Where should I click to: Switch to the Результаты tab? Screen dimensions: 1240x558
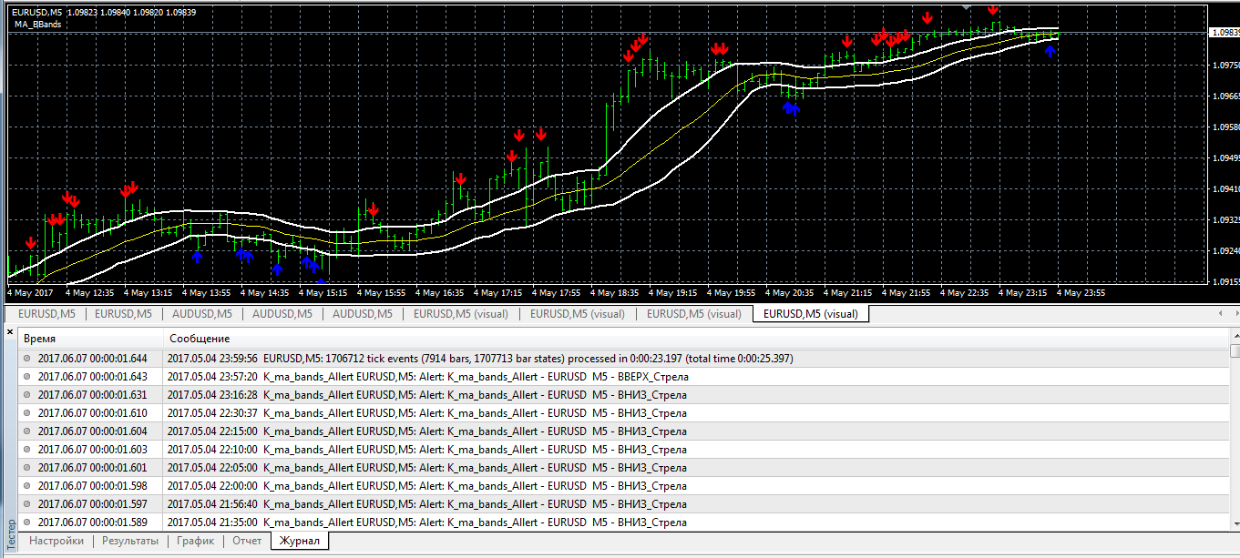point(128,541)
